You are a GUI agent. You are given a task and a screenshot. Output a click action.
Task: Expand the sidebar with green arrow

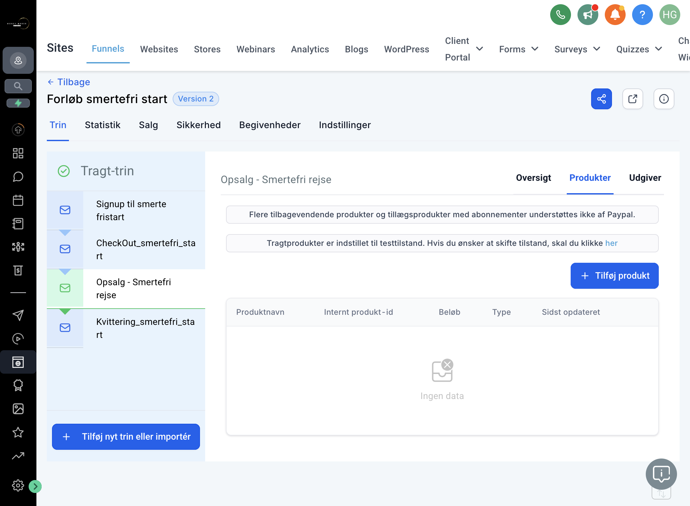35,486
